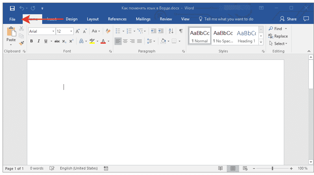This screenshot has height=175, width=314.
Task: Apply justify text alignment
Action: click(x=139, y=41)
